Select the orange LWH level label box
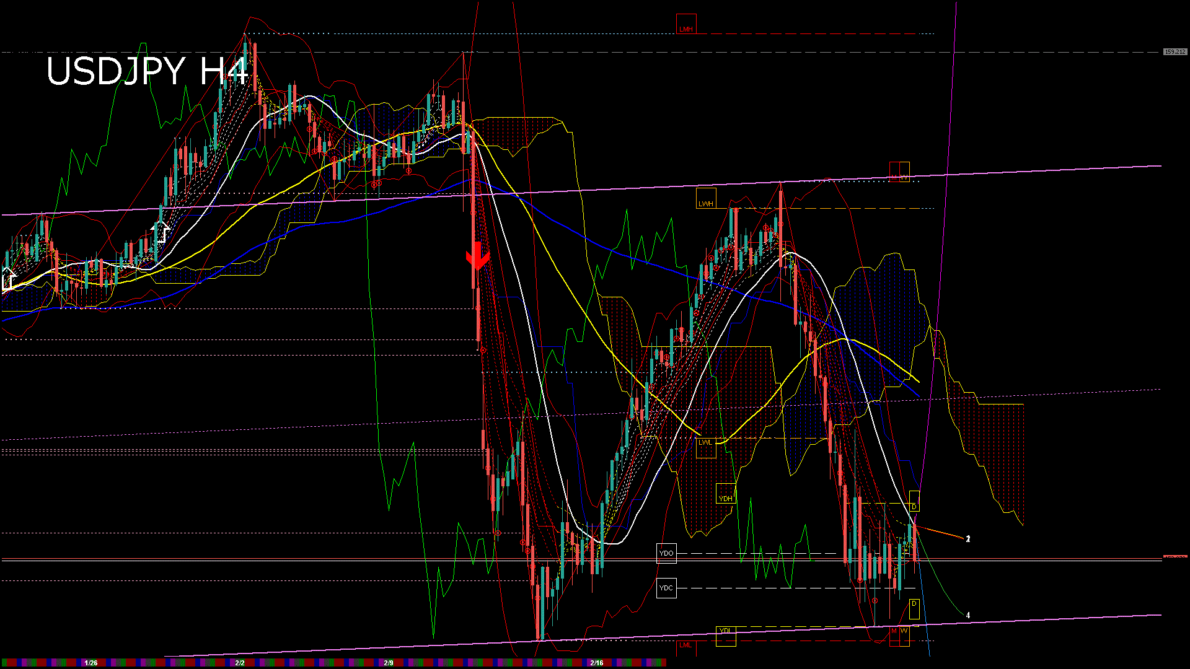Image resolution: width=1190 pixels, height=669 pixels. pos(706,199)
